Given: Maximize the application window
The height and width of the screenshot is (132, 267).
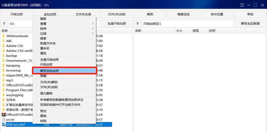Looking at the screenshot, I should [255, 5].
